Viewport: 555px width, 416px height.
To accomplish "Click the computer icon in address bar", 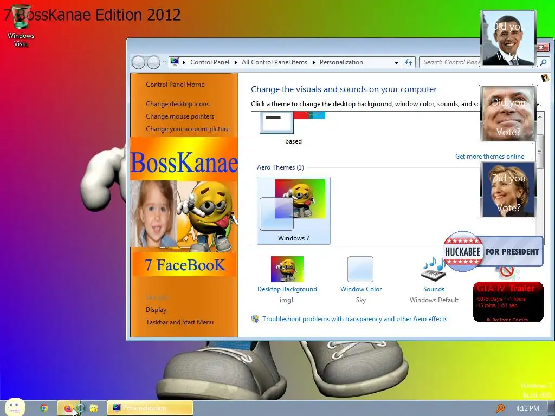I will pos(175,62).
